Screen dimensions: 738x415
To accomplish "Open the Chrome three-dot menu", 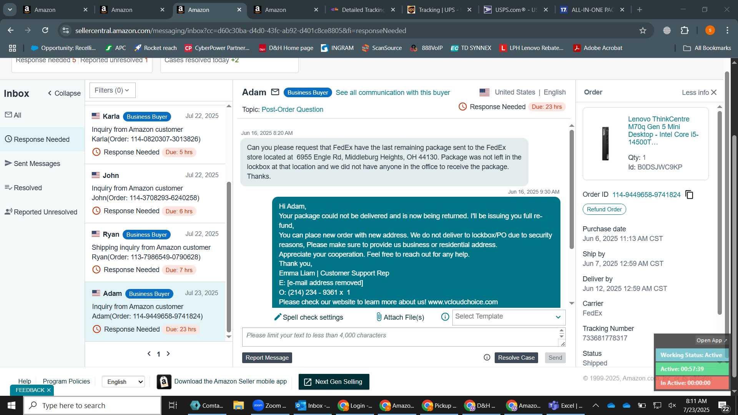I will point(728,30).
